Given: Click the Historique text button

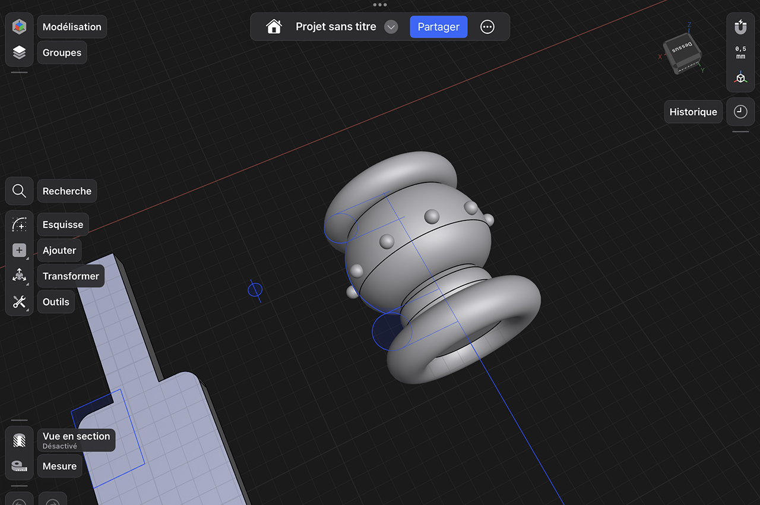Looking at the screenshot, I should (693, 112).
